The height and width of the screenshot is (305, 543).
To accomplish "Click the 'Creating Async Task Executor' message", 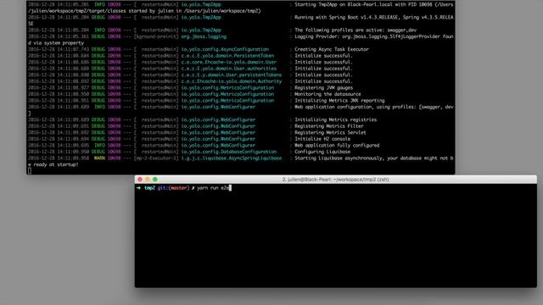I will coord(332,49).
